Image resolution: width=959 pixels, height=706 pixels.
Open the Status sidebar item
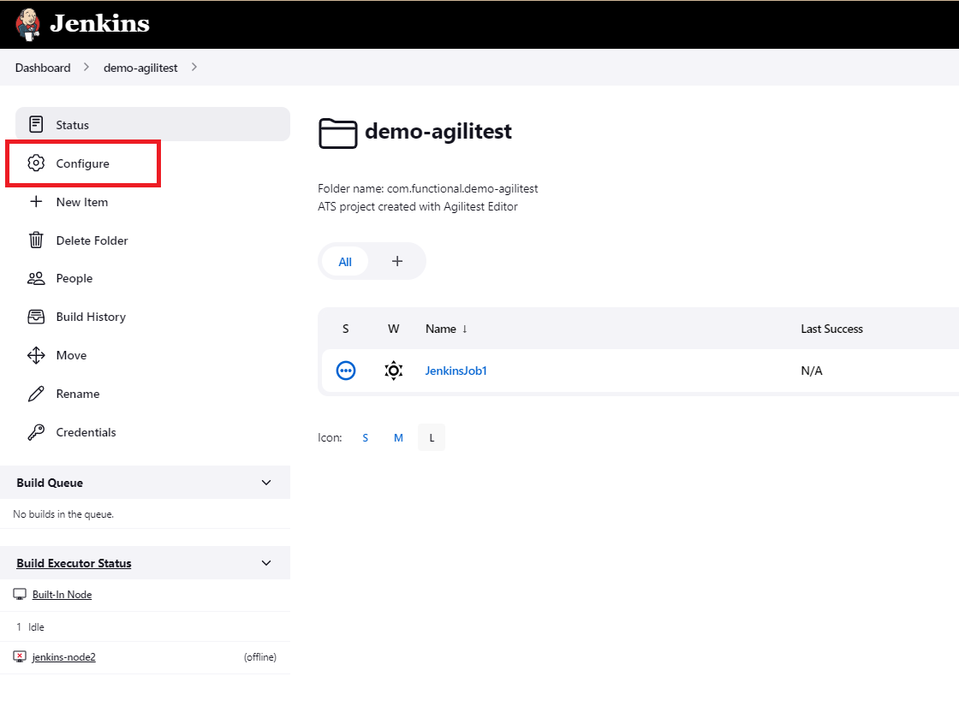[153, 124]
